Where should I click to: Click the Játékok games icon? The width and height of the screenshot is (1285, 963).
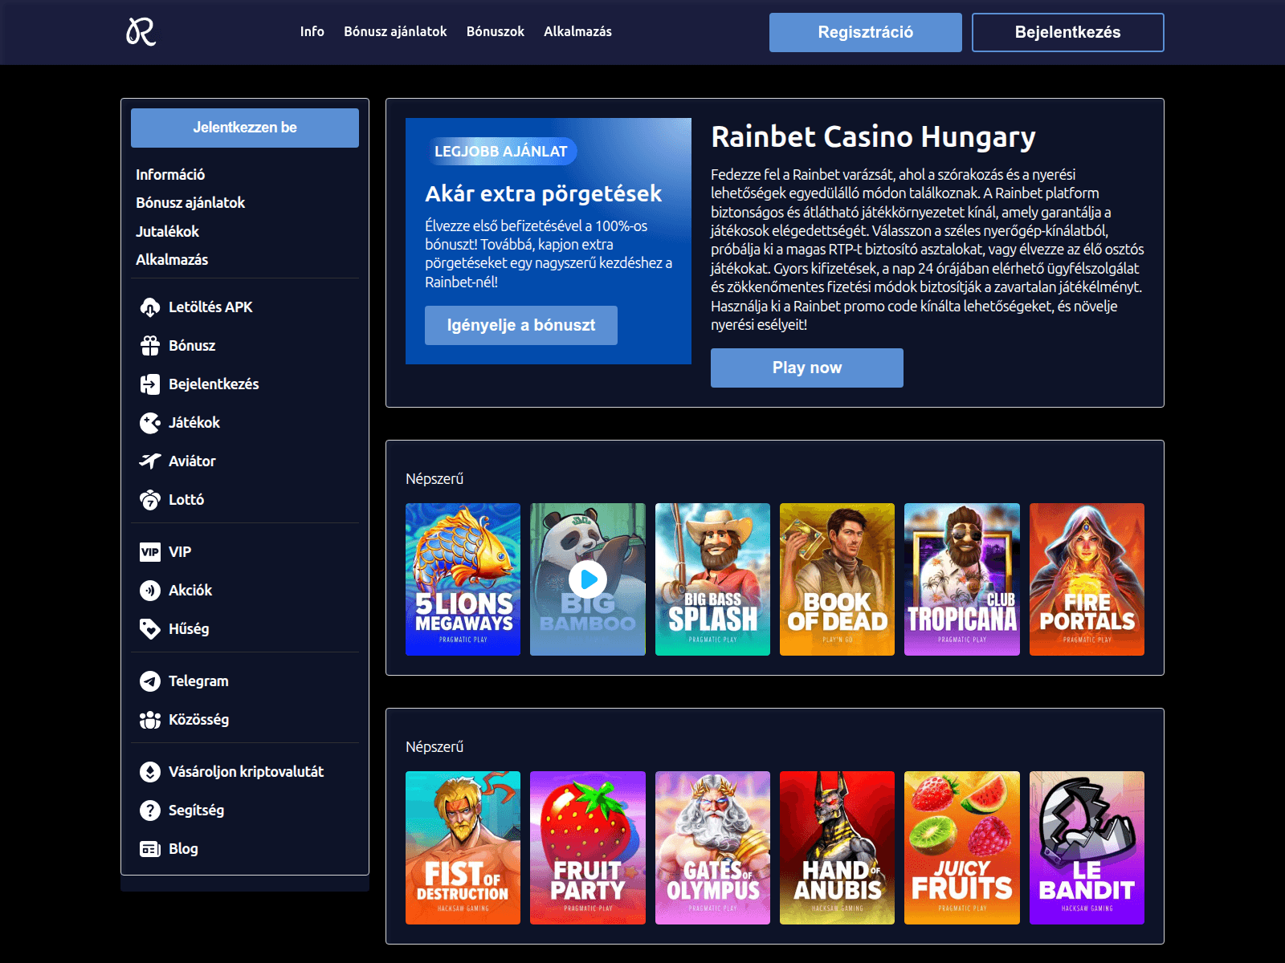click(x=150, y=423)
